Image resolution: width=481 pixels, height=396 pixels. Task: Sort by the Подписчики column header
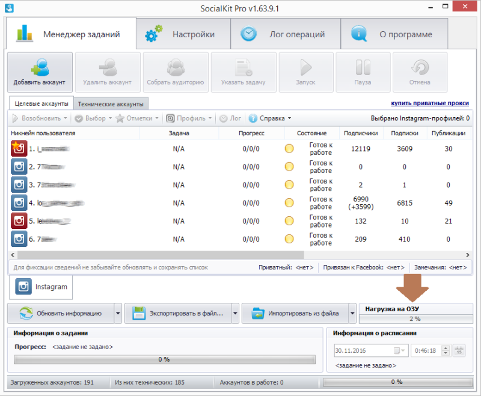pos(361,133)
